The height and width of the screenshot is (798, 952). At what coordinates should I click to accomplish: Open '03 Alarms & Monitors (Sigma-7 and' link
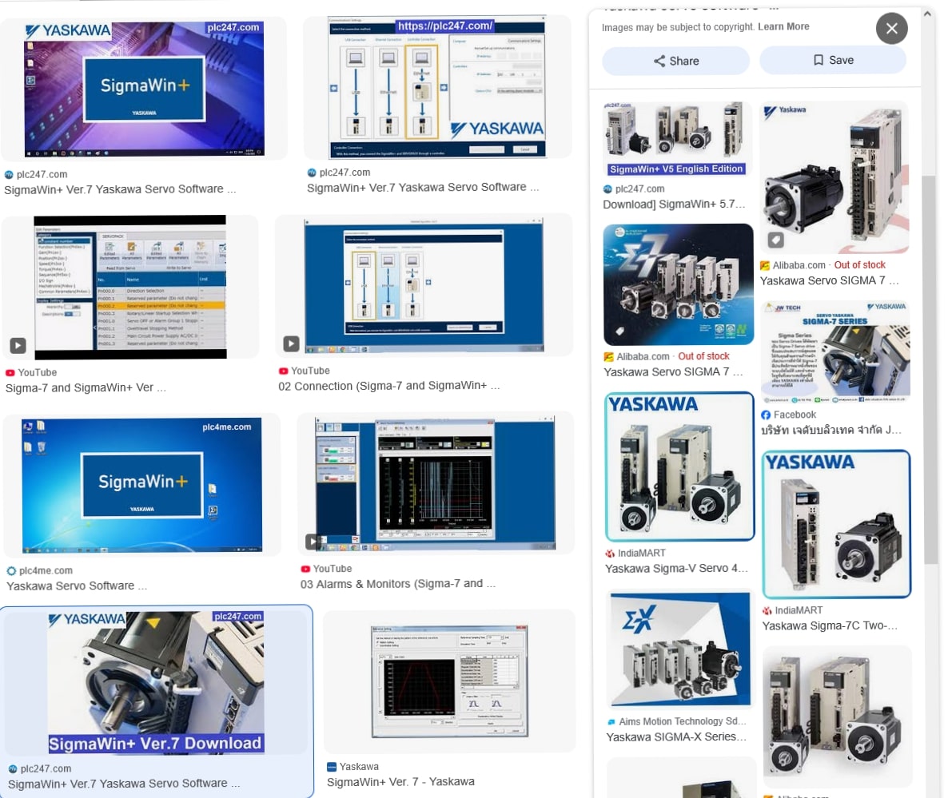398,584
